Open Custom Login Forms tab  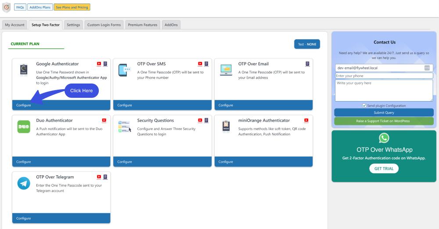coord(104,25)
